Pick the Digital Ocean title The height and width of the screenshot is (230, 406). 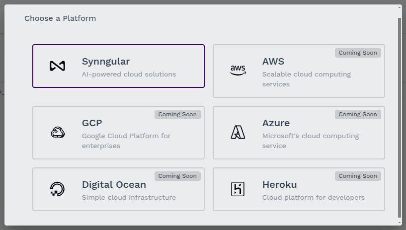coord(114,184)
